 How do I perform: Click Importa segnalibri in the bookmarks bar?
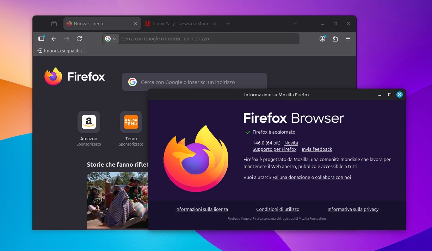tap(62, 51)
